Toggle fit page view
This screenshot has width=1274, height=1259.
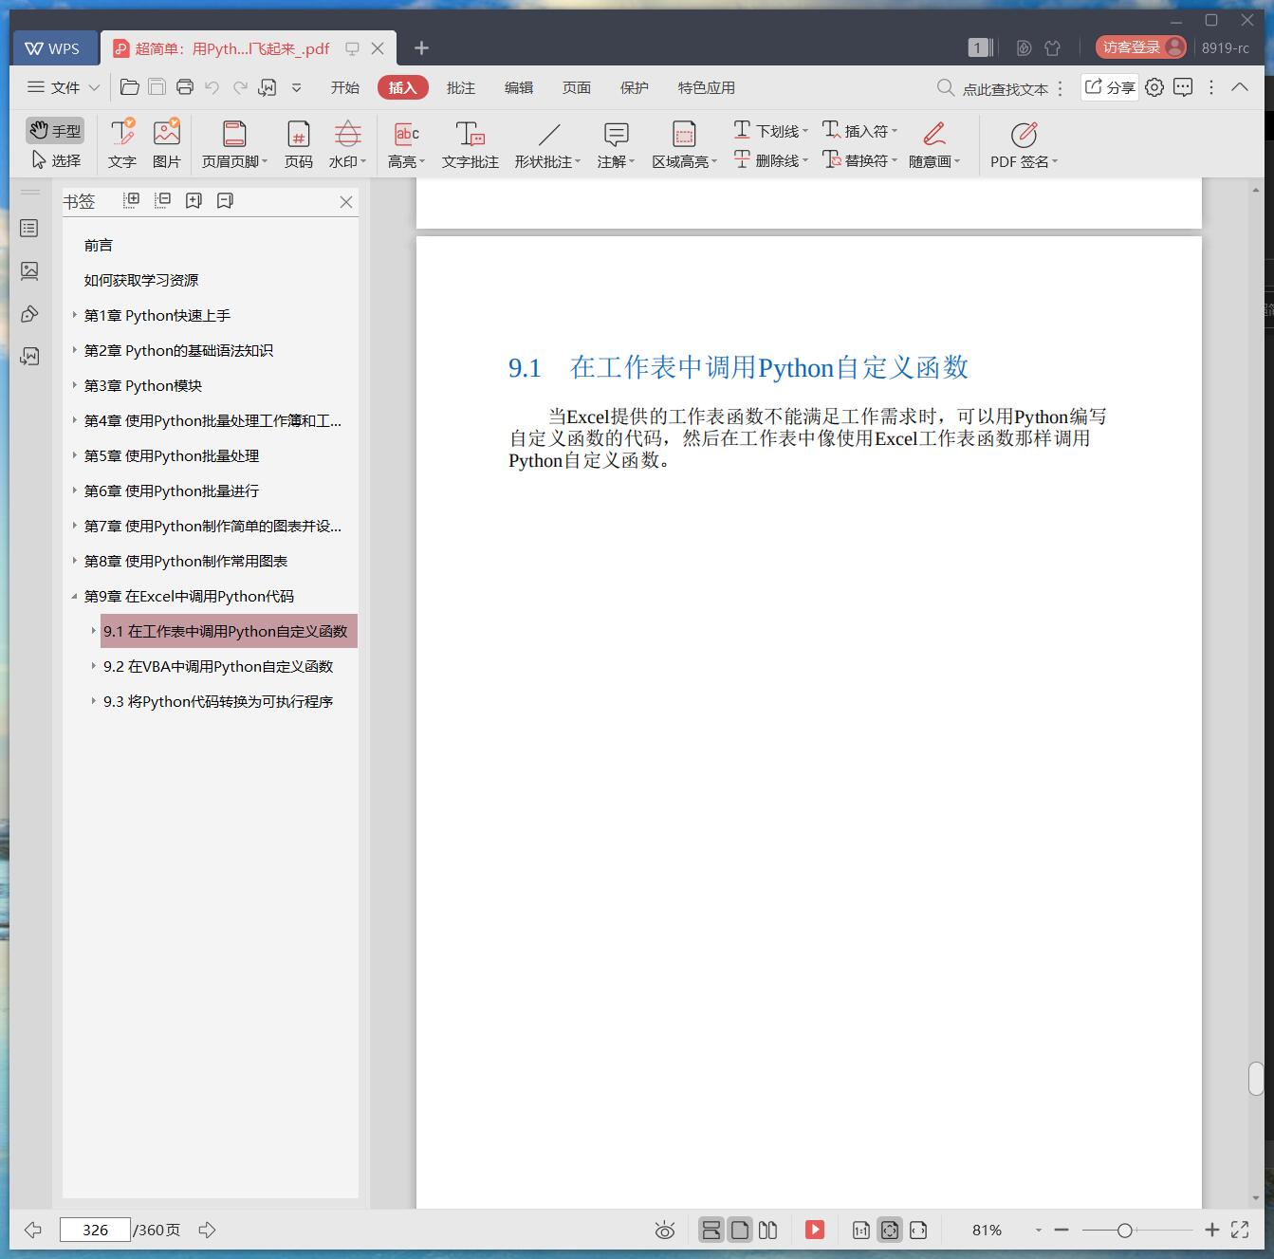pyautogui.click(x=890, y=1230)
